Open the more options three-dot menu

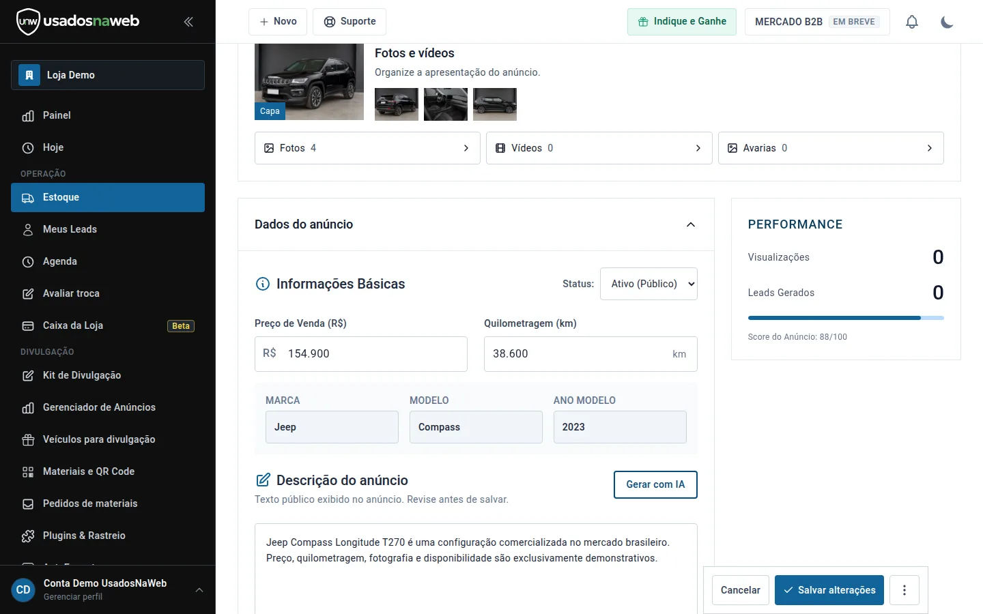tap(904, 590)
